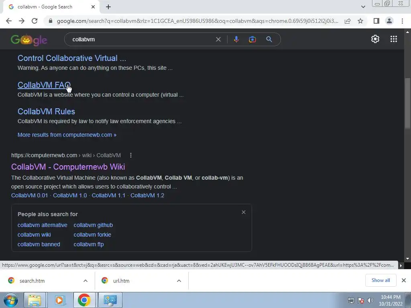This screenshot has width=411, height=308.
Task: Close the downloads bar
Action: (404, 280)
